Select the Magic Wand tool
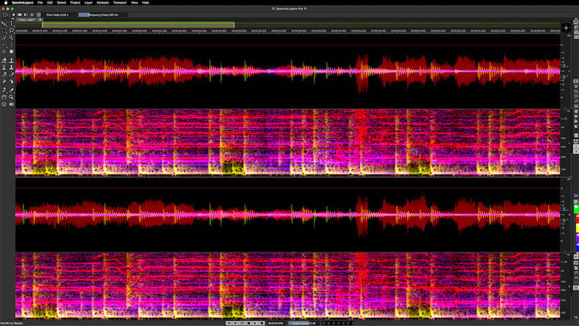579x326 pixels. pos(12,38)
